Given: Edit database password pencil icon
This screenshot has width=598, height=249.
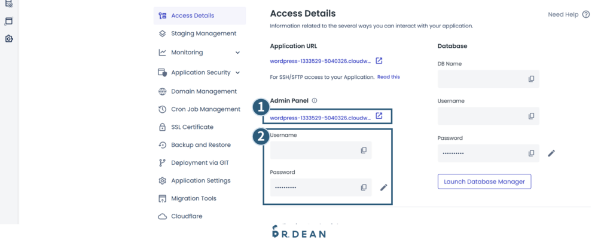Looking at the screenshot, I should 551,153.
